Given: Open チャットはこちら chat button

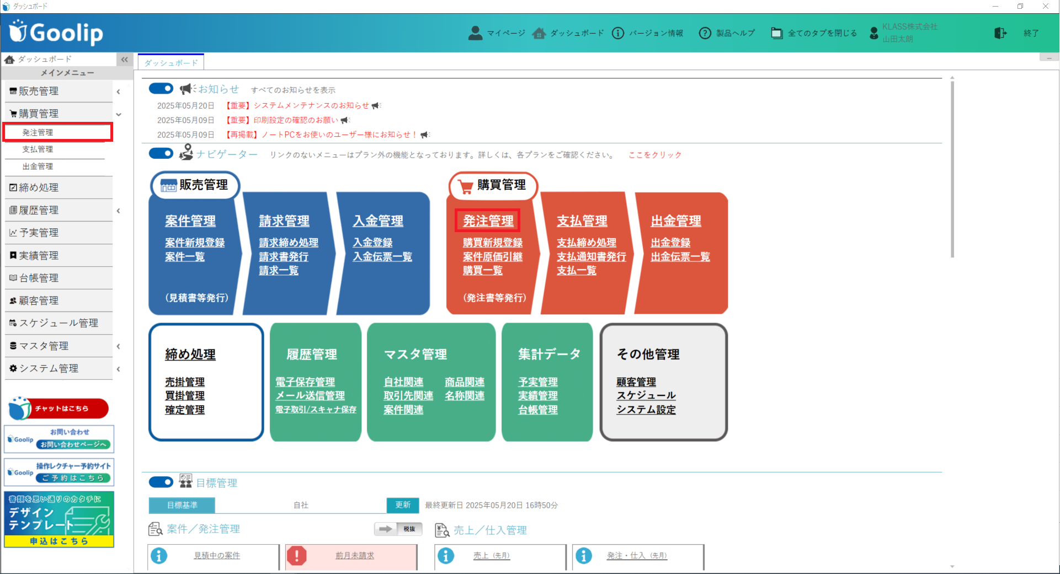Looking at the screenshot, I should (x=58, y=408).
